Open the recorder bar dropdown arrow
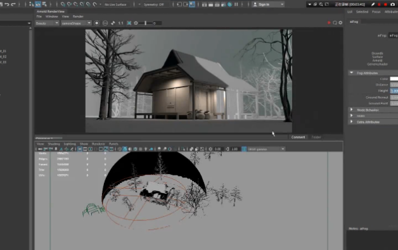398x250 pixels. tap(309, 4)
